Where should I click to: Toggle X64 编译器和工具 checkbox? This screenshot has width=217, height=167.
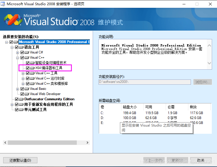[28, 68]
